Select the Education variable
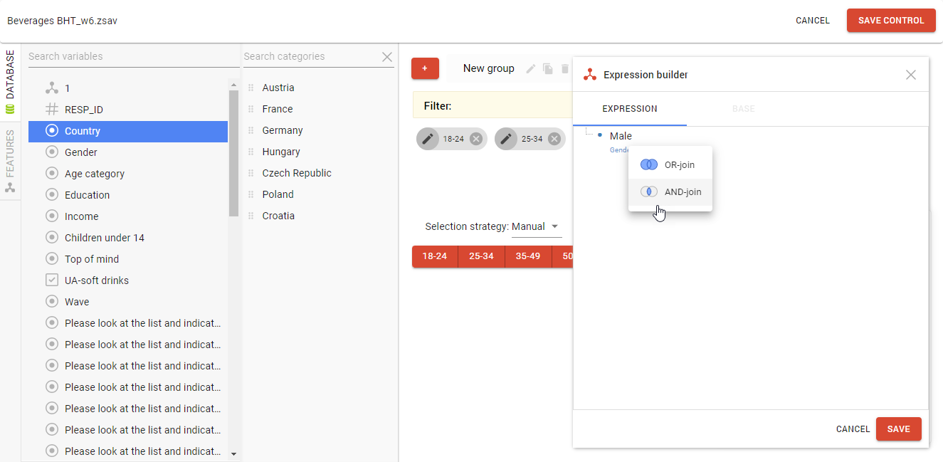The height and width of the screenshot is (462, 943). (x=87, y=195)
